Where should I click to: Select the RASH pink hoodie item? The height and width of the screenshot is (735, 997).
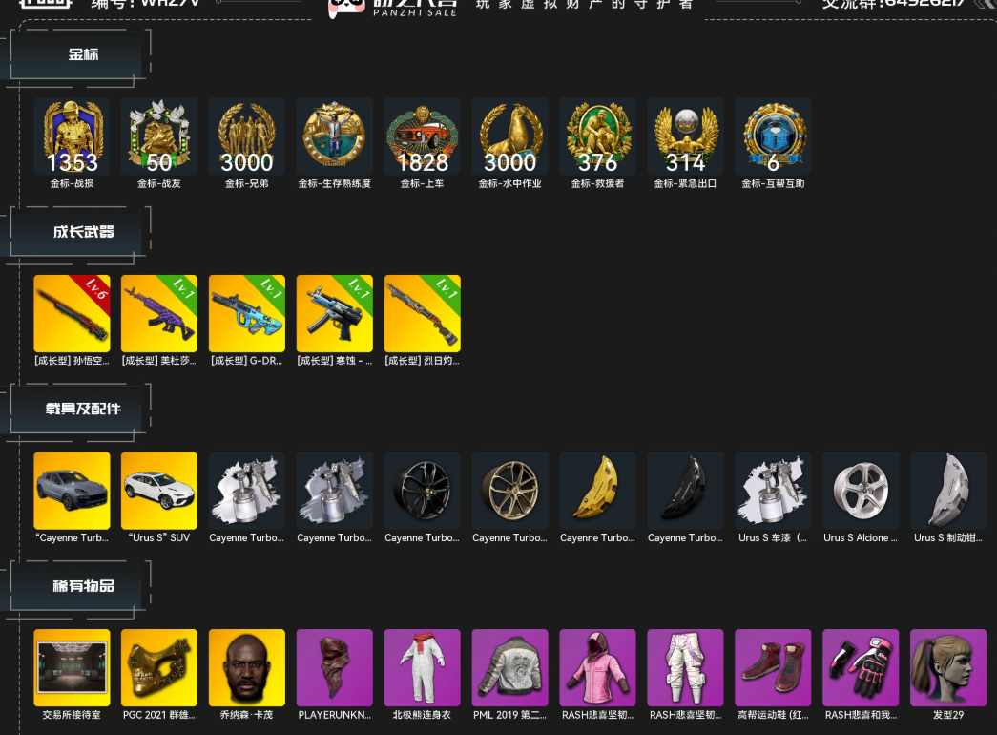[x=597, y=667]
